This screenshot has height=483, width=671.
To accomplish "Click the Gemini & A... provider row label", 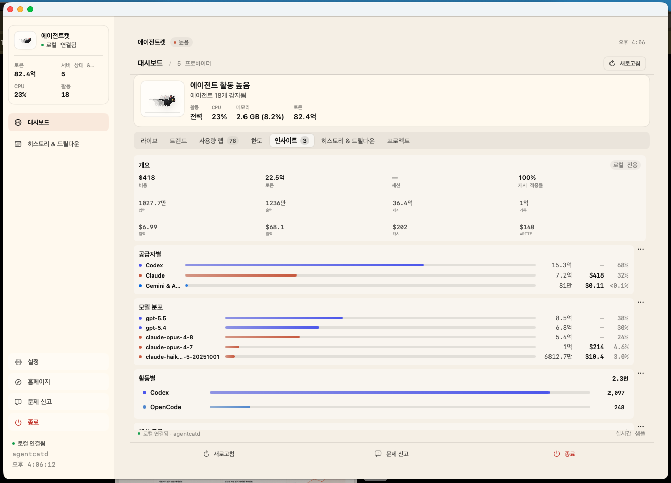I will pyautogui.click(x=163, y=286).
